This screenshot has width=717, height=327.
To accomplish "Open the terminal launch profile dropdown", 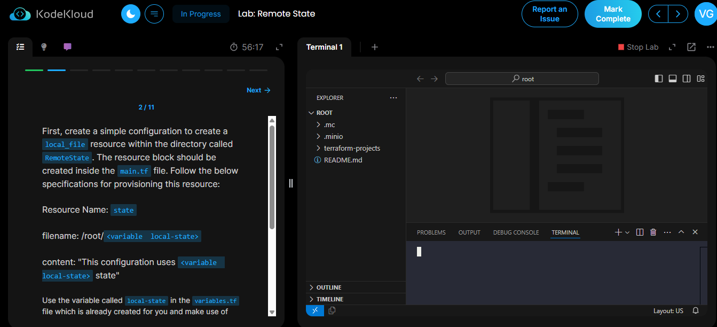I will click(627, 232).
